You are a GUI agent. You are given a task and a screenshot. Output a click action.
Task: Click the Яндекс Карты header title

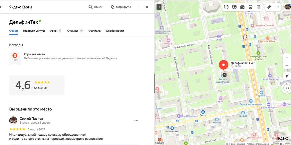[x=21, y=7]
